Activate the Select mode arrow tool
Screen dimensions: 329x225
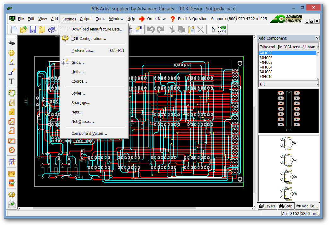[213, 30]
